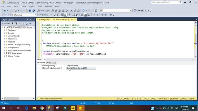Switch to the Messages tab
The height and width of the screenshot is (111, 198).
point(51,63)
